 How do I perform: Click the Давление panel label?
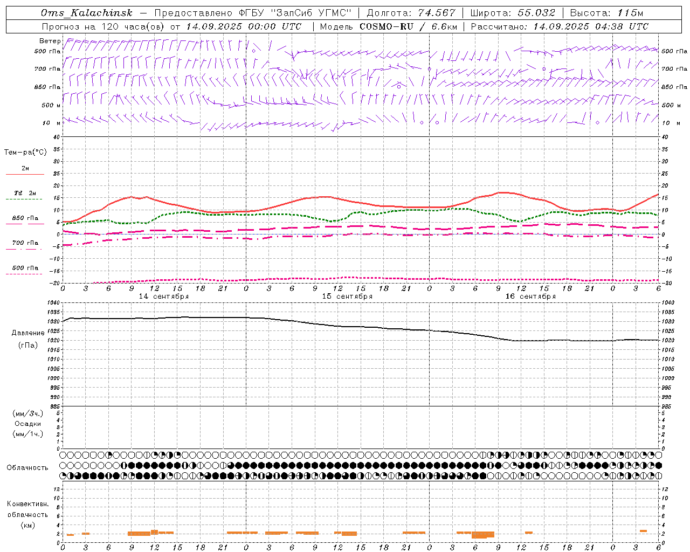(28, 333)
